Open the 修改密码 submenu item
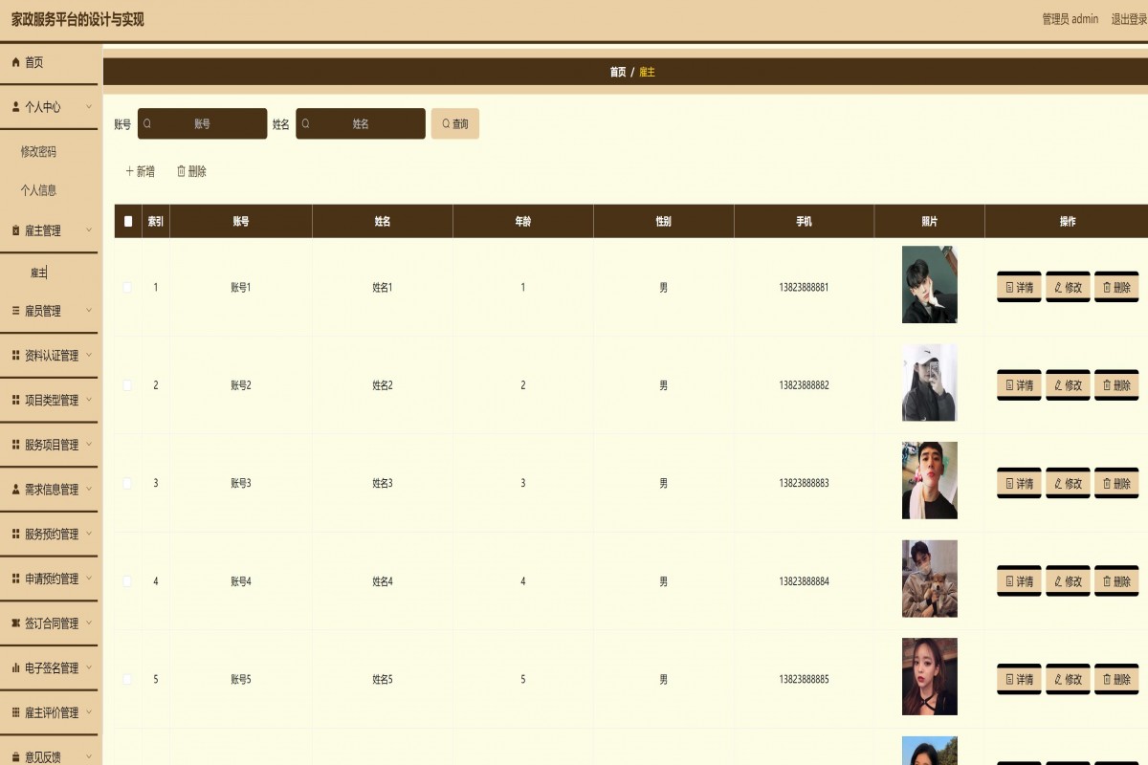 coord(38,151)
